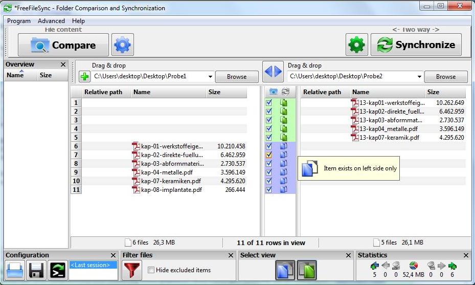Click the data volume pie chart statistic

point(413,266)
